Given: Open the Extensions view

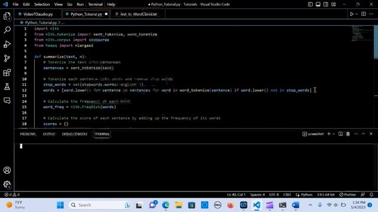Looking at the screenshot, I should coord(7,72).
